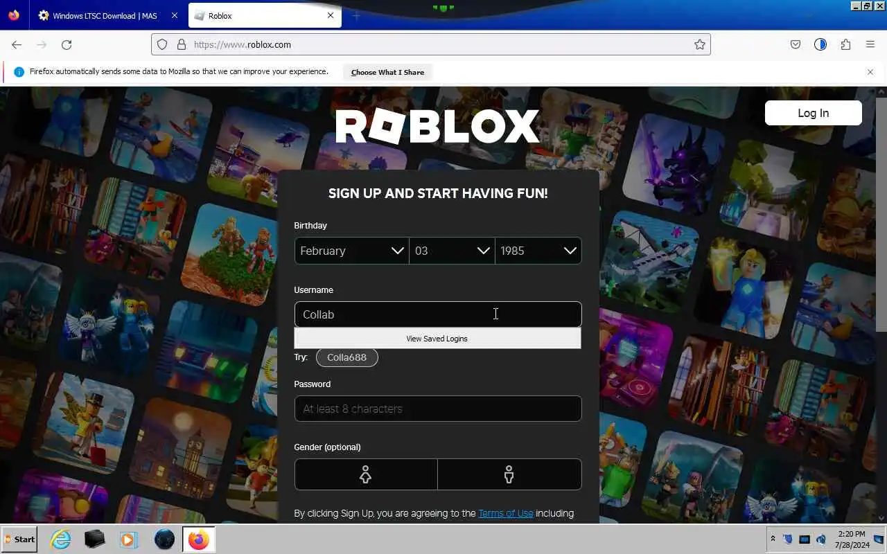Viewport: 887px width, 554px height.
Task: View site security padlock info
Action: 182,44
